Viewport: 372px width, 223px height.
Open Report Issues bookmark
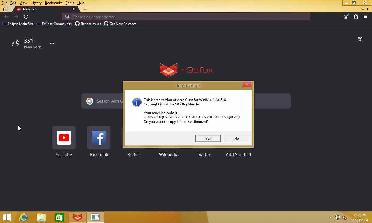click(x=88, y=24)
